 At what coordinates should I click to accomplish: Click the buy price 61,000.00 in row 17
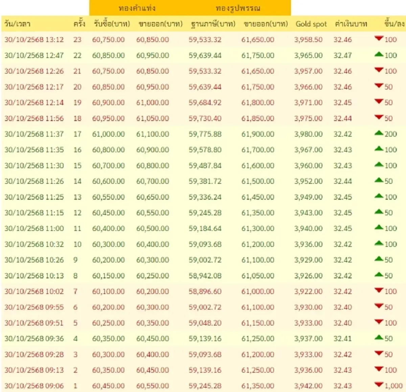tap(108, 134)
